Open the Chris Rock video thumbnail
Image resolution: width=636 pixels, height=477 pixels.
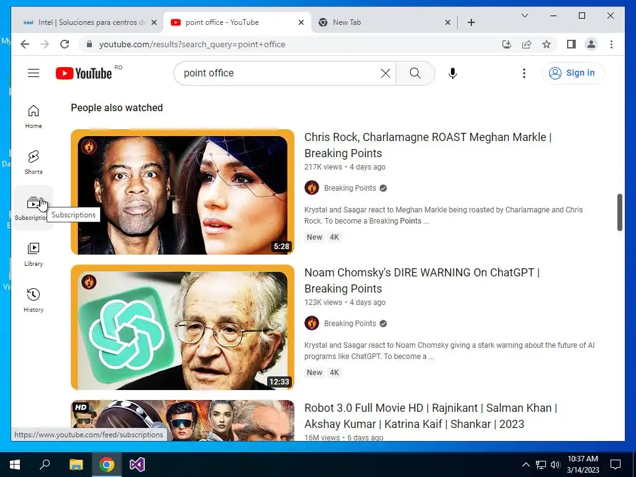(183, 192)
